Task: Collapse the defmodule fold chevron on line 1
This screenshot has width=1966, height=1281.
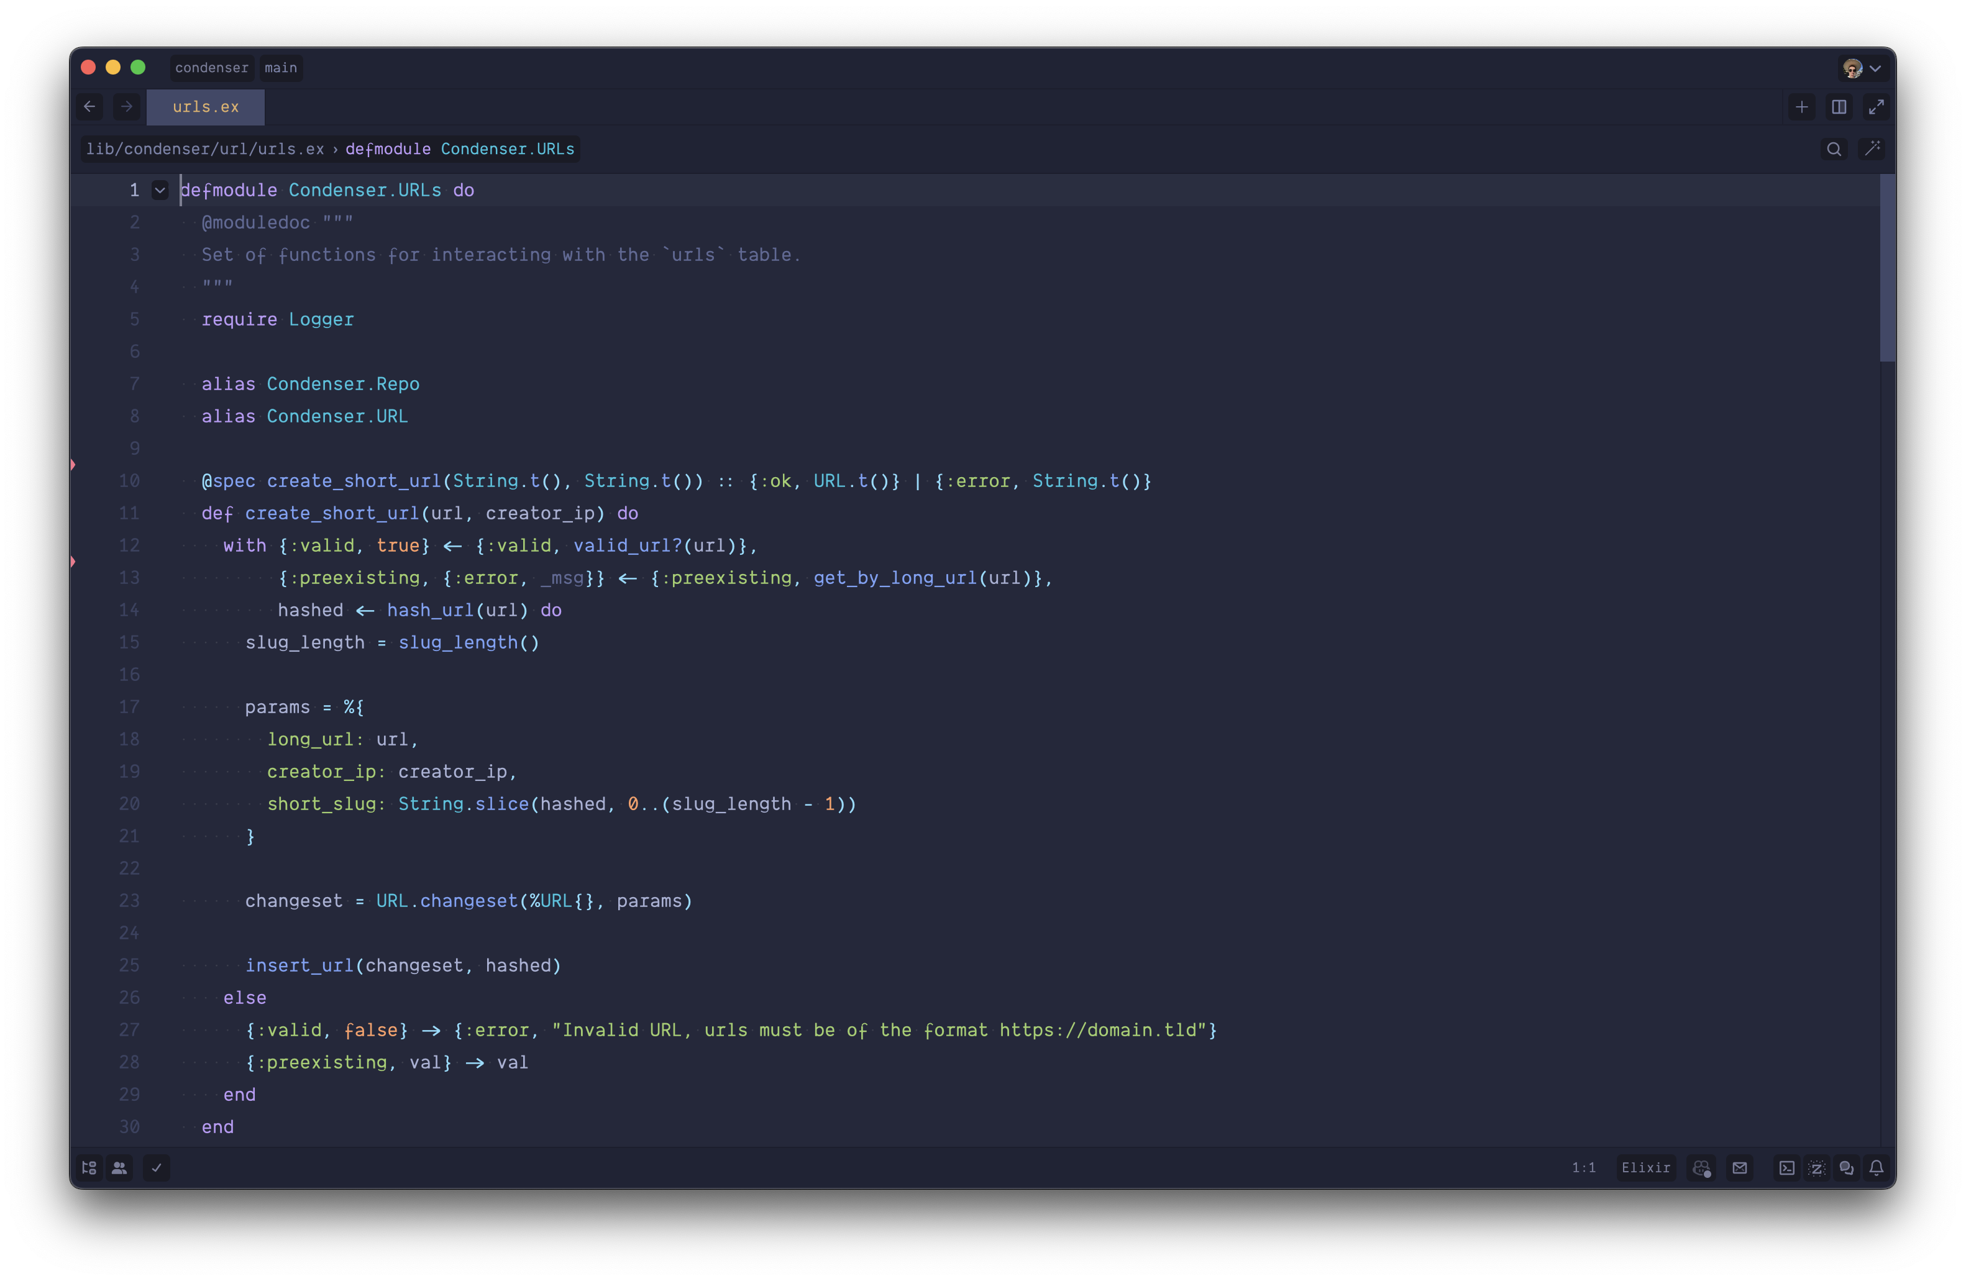Action: (160, 190)
